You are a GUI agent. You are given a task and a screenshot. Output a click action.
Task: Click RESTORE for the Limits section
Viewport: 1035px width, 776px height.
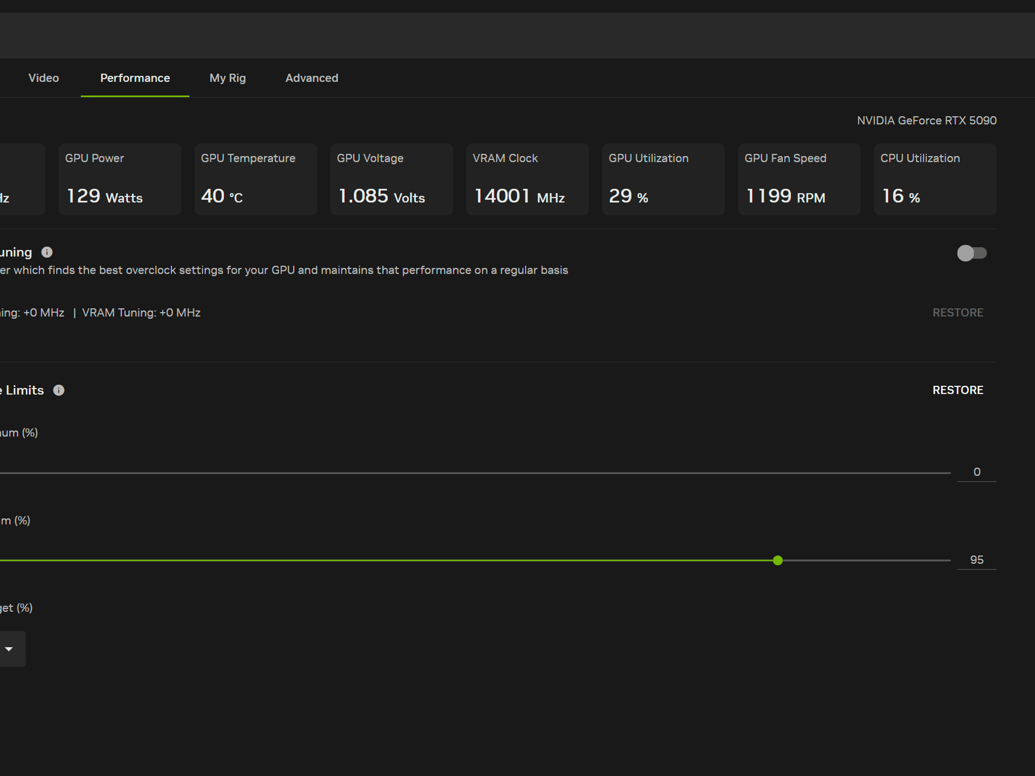tap(958, 390)
